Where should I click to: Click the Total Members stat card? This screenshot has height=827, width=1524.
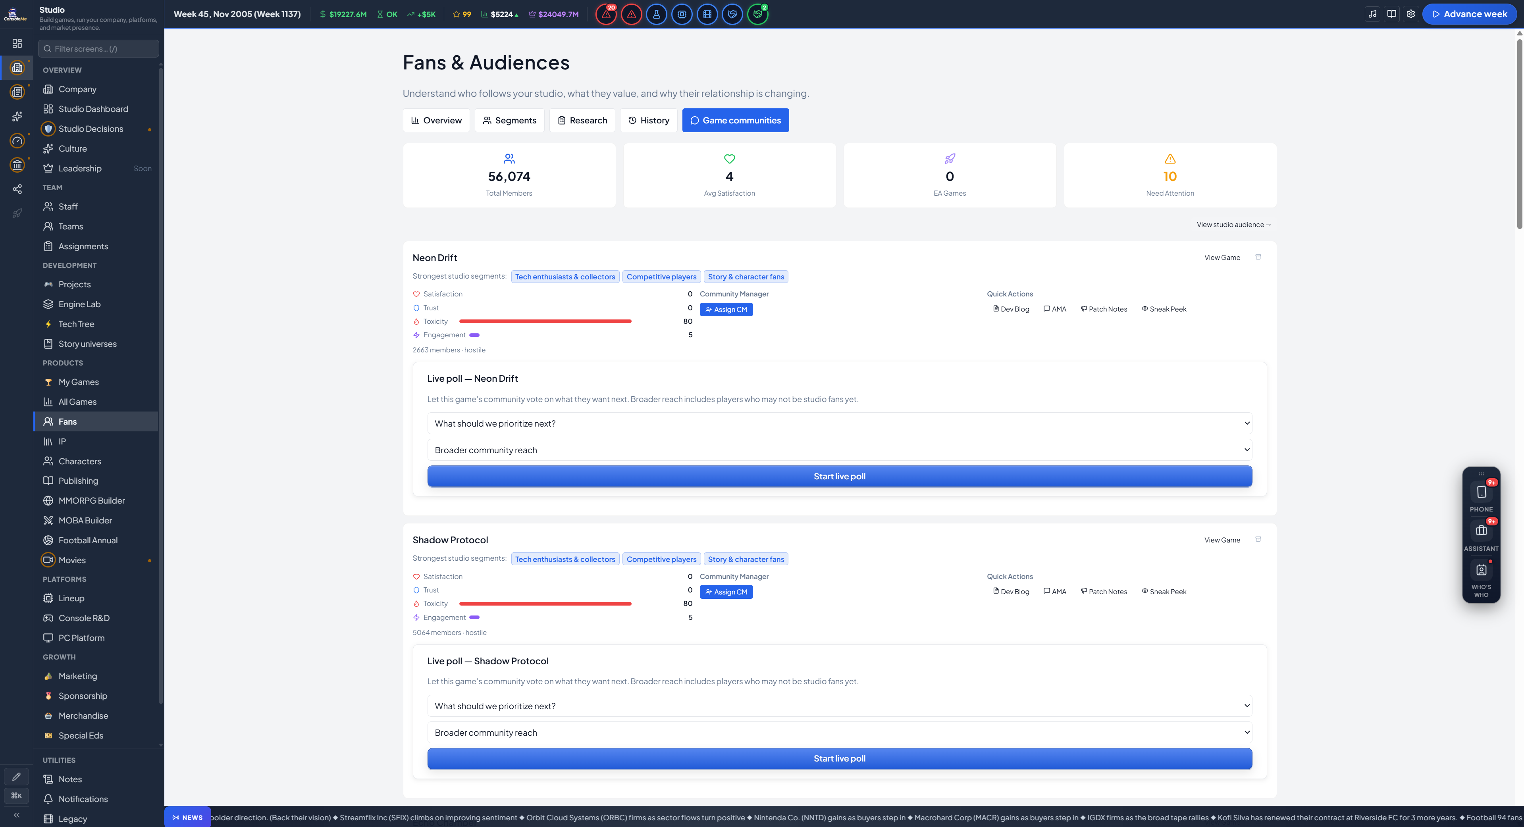tap(509, 176)
